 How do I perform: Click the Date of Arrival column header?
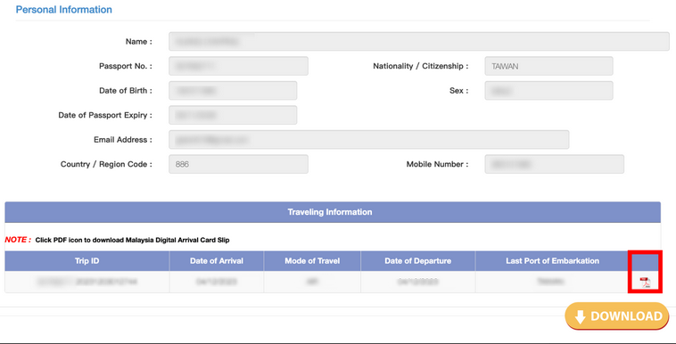pyautogui.click(x=217, y=261)
